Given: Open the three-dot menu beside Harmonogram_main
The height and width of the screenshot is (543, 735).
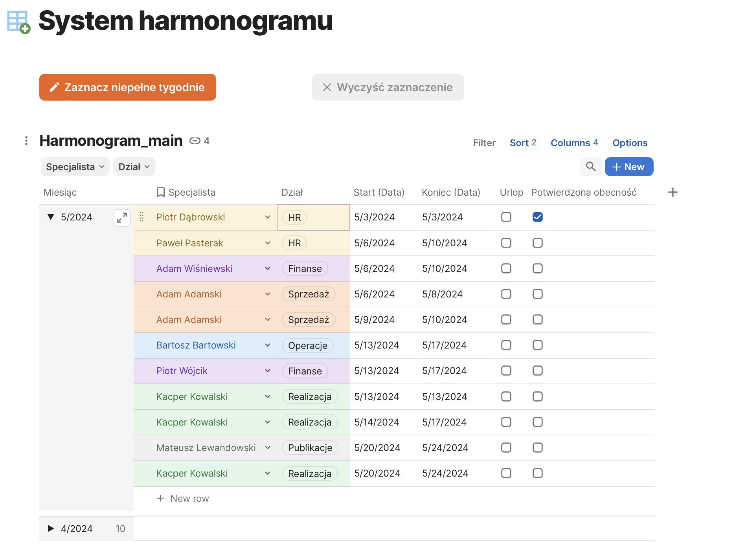Looking at the screenshot, I should pyautogui.click(x=26, y=141).
